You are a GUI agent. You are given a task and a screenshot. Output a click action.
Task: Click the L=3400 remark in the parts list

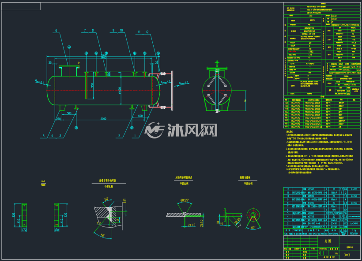click(354, 223)
